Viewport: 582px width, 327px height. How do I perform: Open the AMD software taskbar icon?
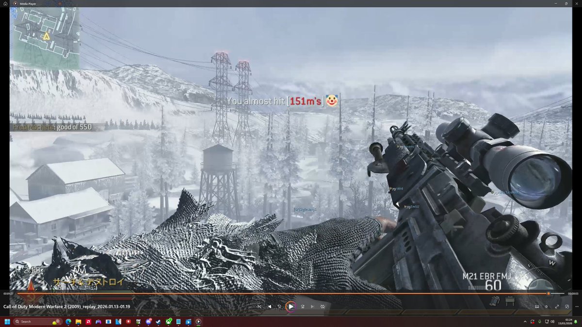(88, 322)
